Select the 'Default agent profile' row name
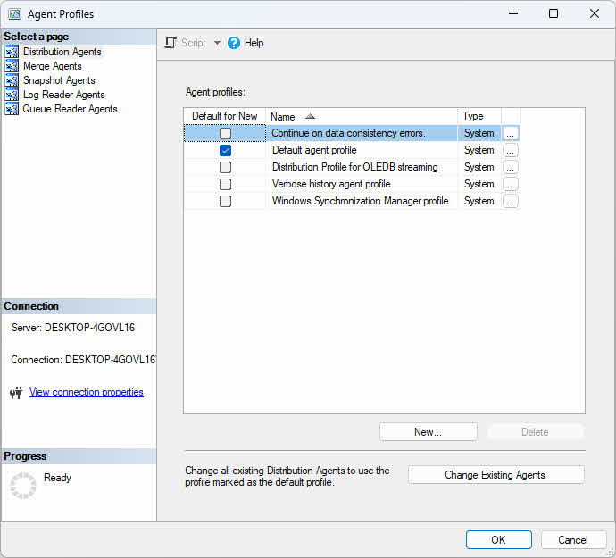The image size is (616, 558). (314, 150)
